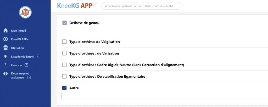Click the external link icon beside Exercices

[26, 65]
